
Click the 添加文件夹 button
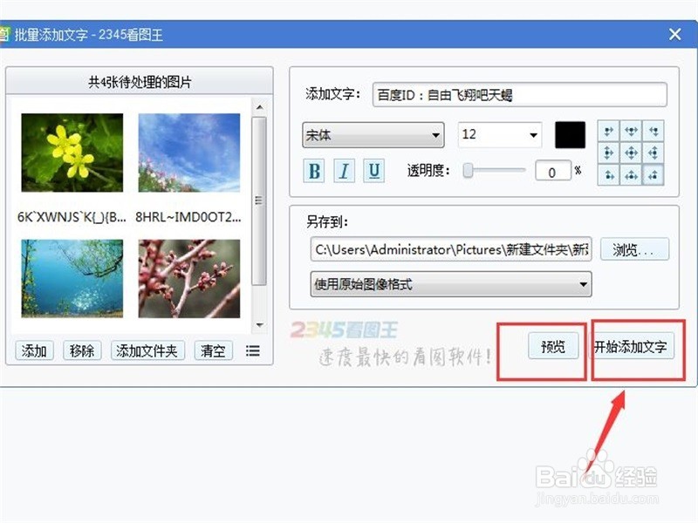[147, 351]
